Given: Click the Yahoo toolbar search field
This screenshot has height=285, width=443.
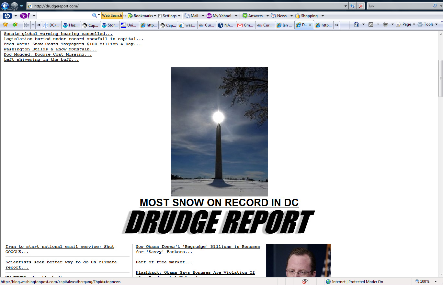Looking at the screenshot, I should (64, 16).
